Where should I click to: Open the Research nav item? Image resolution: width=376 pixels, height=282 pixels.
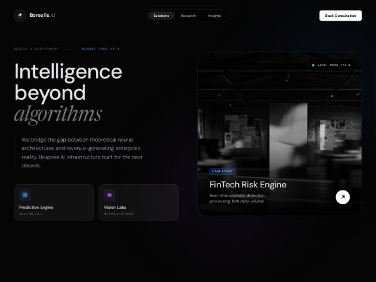(189, 16)
